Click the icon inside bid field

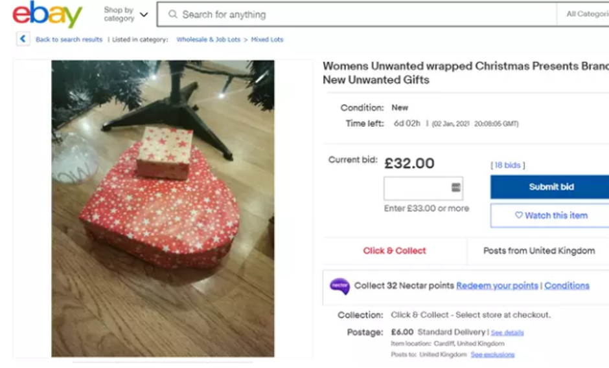pos(455,188)
